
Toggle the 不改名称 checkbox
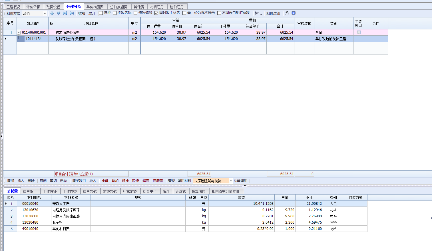(114, 13)
